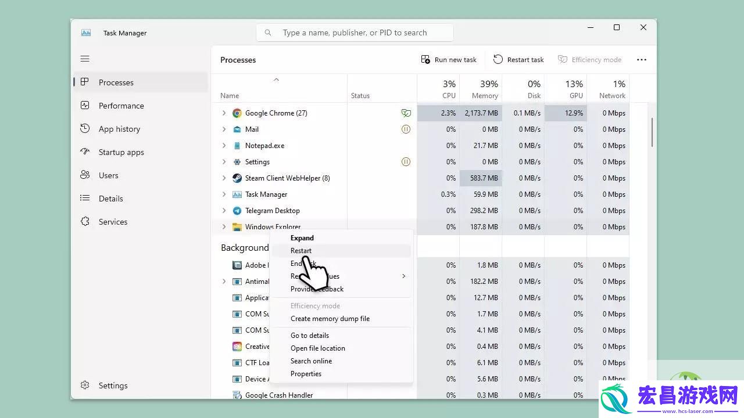Sort by the Disk column header
This screenshot has height=418, width=744.
click(523, 89)
